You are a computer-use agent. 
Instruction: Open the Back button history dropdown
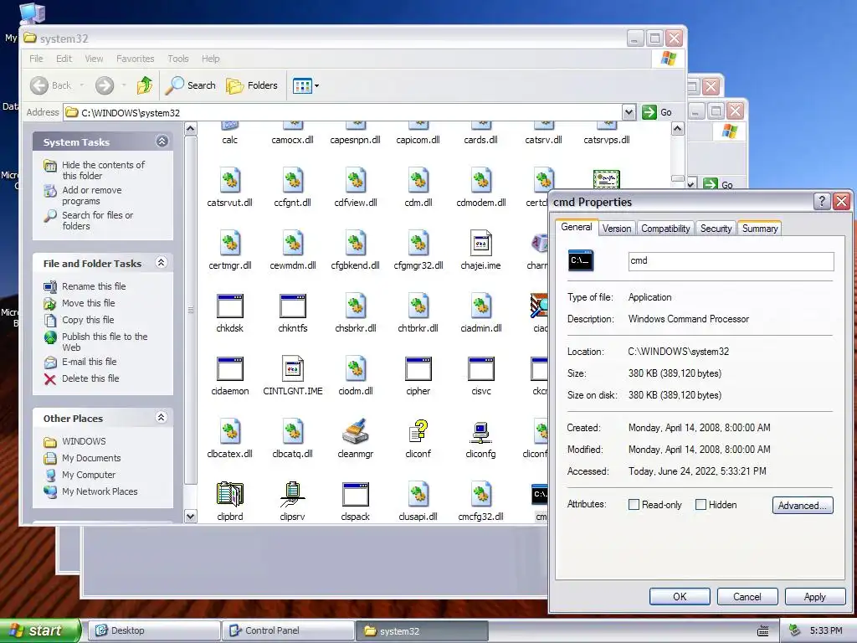point(82,85)
